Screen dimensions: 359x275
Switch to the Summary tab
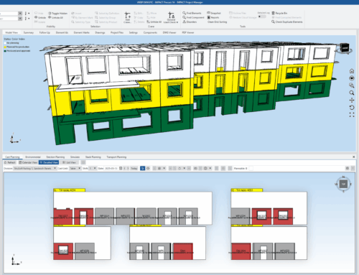[x=29, y=32]
